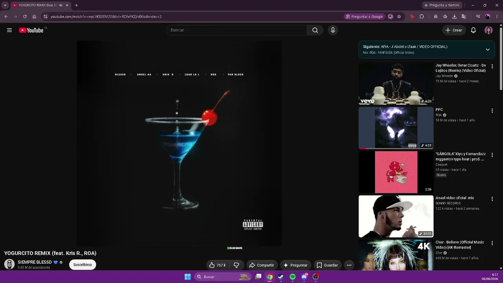Screen dimensions: 503x283
Task: Open a new browser tab
Action: (76, 5)
